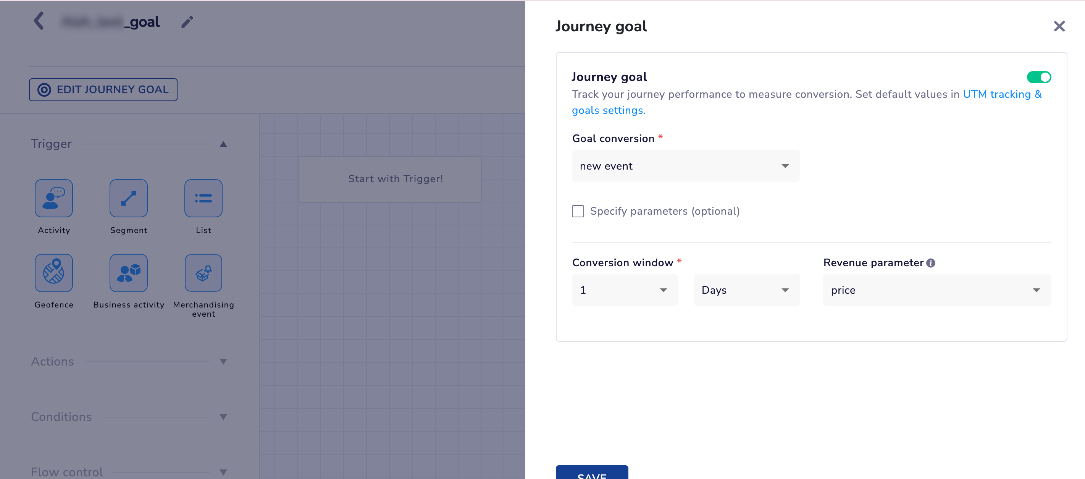Click EDIT JOURNEY GOAL button
The image size is (1085, 479).
103,89
